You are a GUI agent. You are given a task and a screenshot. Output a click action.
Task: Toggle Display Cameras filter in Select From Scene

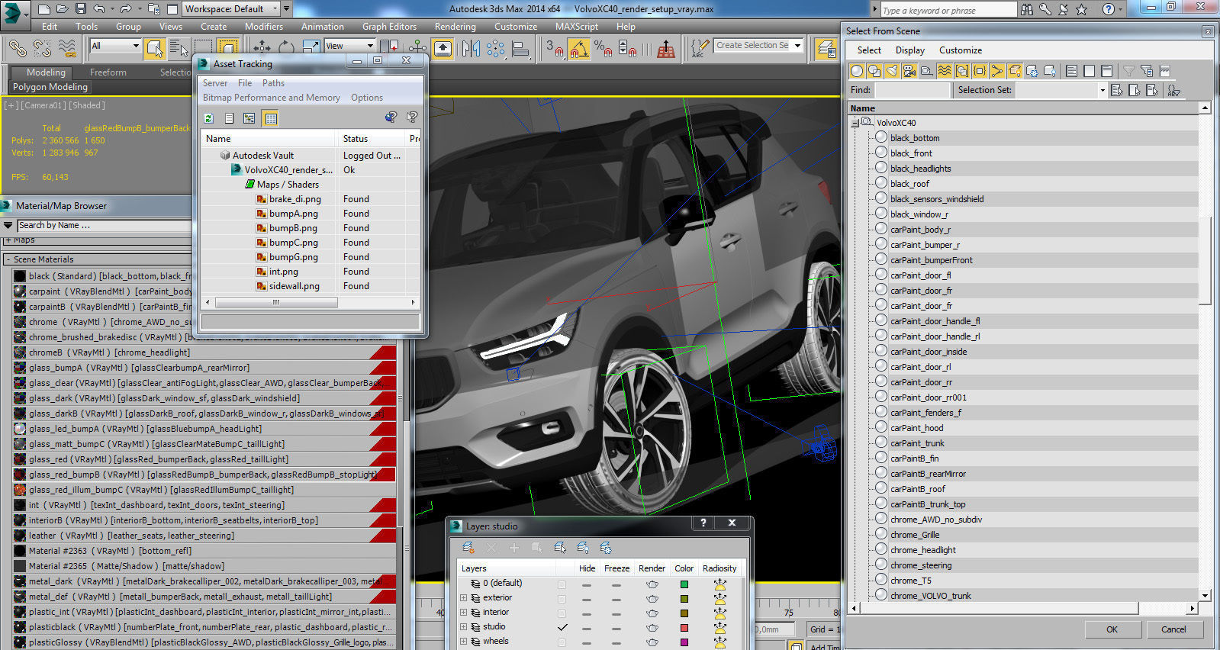pos(909,71)
